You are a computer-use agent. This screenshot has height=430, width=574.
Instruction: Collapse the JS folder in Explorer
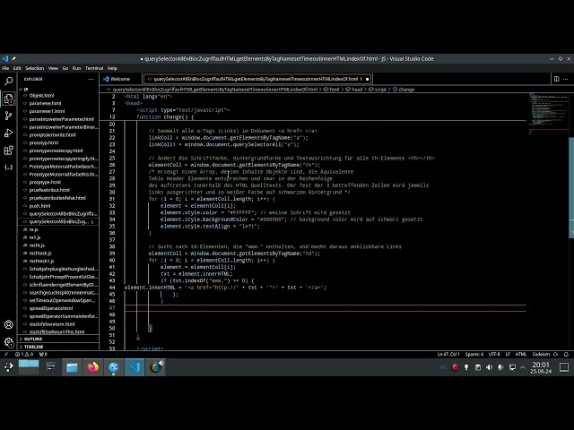click(23, 90)
